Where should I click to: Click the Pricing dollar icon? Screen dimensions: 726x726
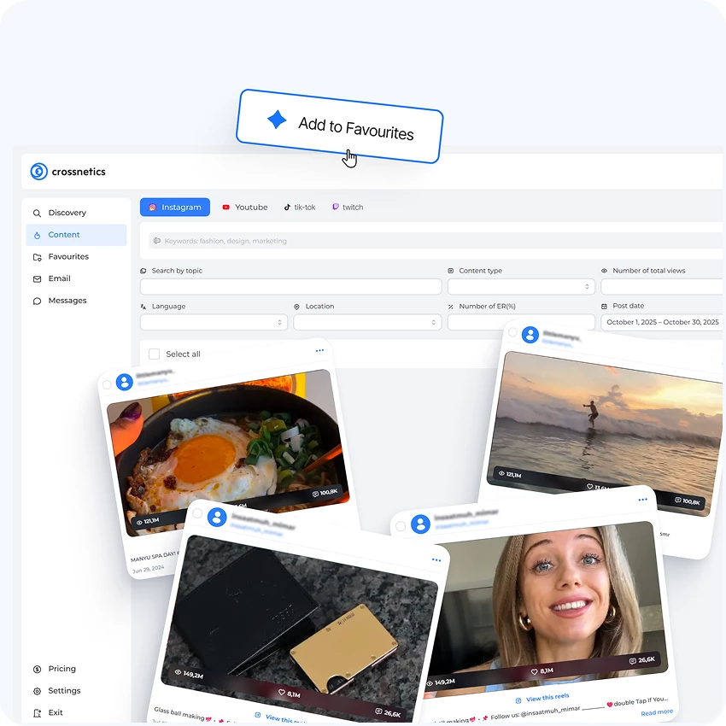[x=37, y=669]
